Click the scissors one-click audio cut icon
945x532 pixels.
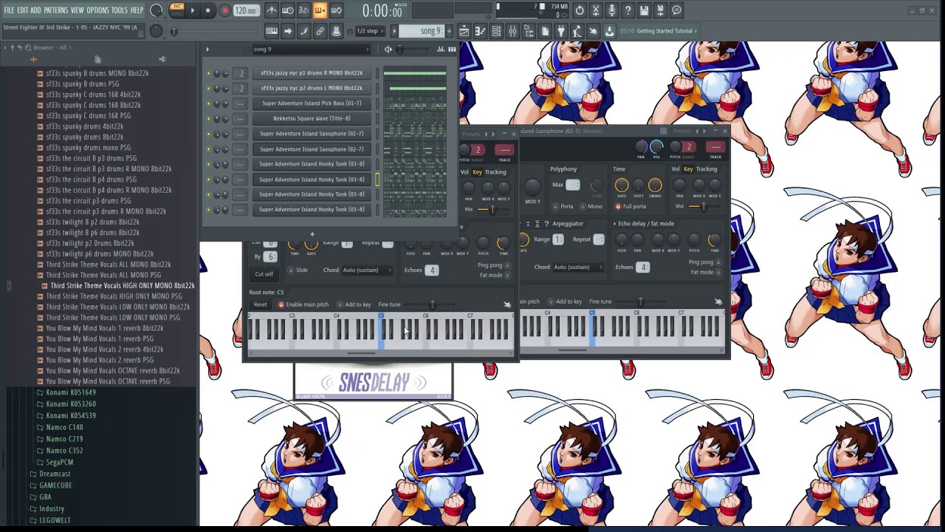(x=595, y=11)
